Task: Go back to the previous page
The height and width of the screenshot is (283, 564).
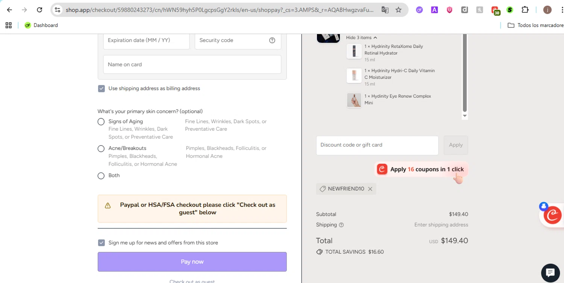Action: [x=9, y=10]
